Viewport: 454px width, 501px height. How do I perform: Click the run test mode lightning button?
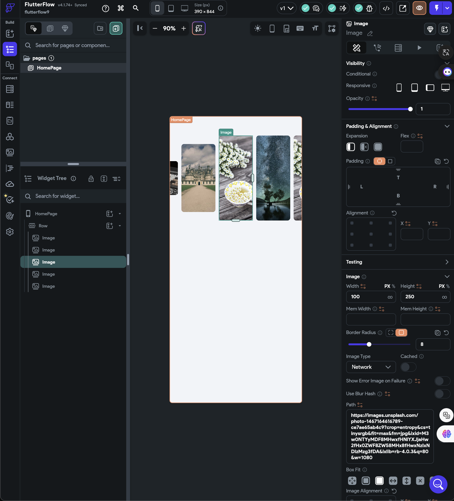(437, 8)
